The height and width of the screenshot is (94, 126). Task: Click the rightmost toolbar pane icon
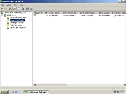31,9
